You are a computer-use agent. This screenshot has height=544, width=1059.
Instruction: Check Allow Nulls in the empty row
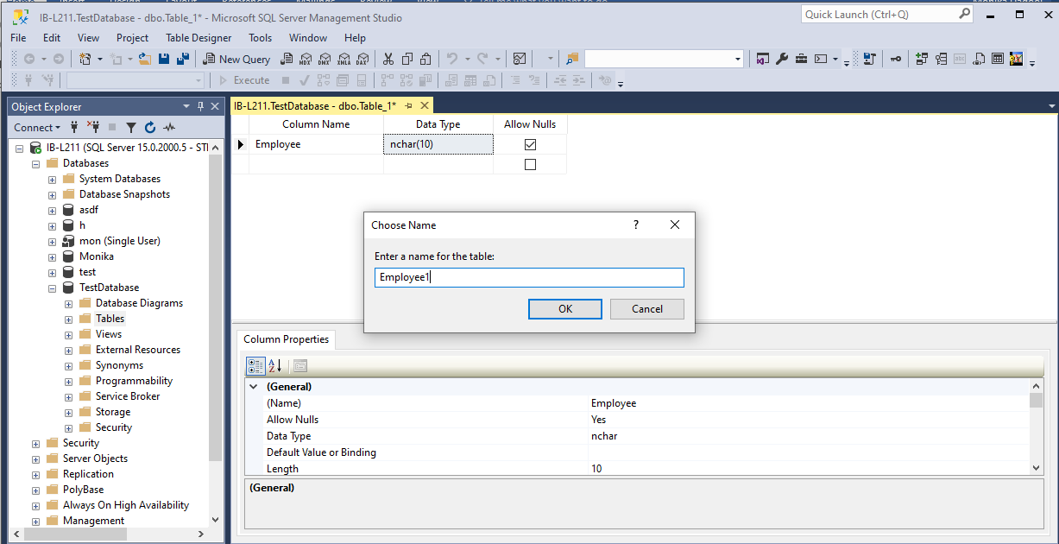coord(530,164)
